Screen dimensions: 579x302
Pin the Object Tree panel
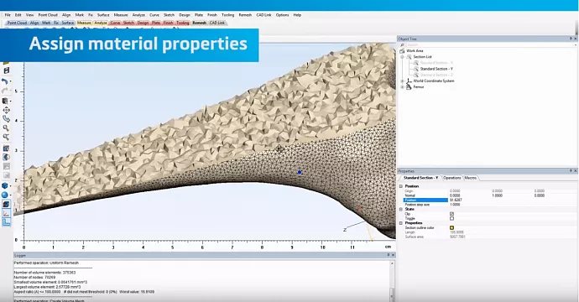point(571,39)
